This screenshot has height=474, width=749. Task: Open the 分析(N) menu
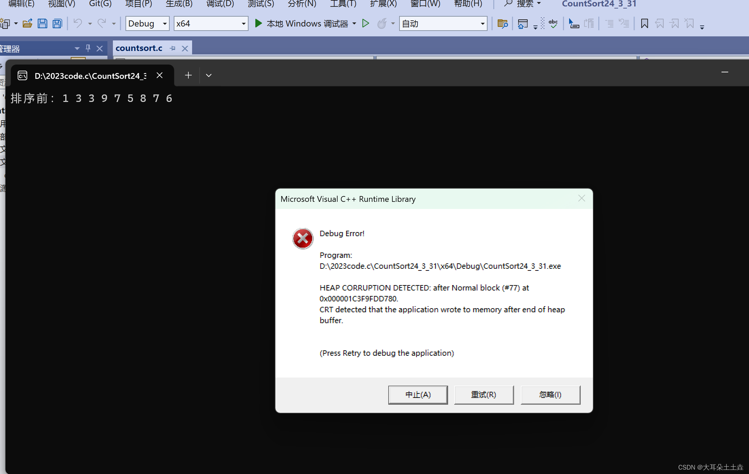302,4
